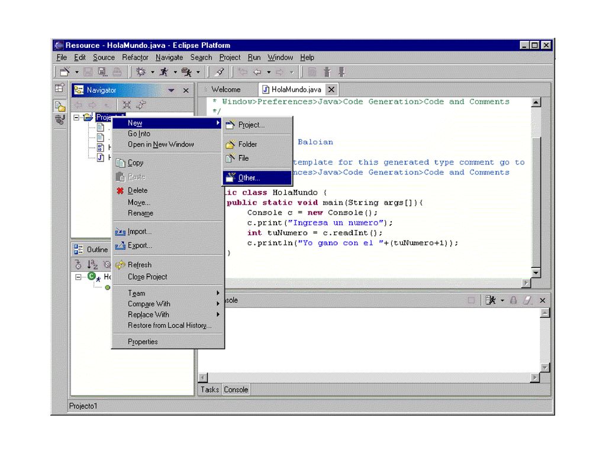Viewport: 606px width, 454px height.
Task: Open the Debug dropdown arrow
Action: point(153,72)
